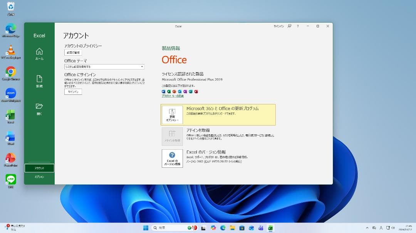This screenshot has height=233, width=416.
Task: Click the PowerPoint desktop shortcut
Action: coord(11,160)
